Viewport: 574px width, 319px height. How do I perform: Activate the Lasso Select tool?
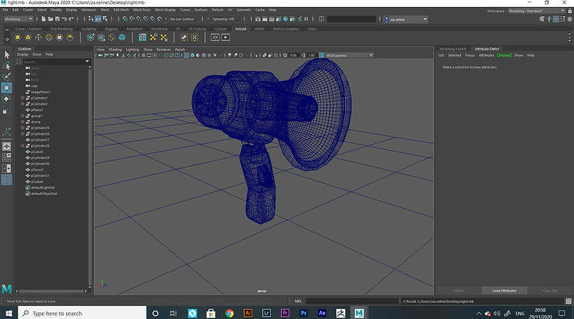click(x=7, y=66)
